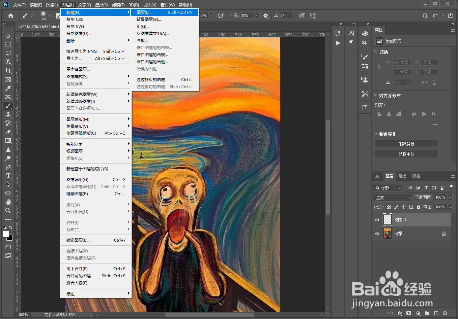Select the Gradient tool
458x319 pixels.
point(8,141)
